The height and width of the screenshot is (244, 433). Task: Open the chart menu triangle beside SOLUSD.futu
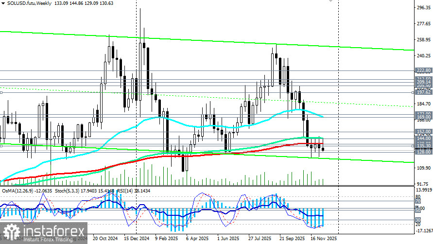tap(3, 3)
